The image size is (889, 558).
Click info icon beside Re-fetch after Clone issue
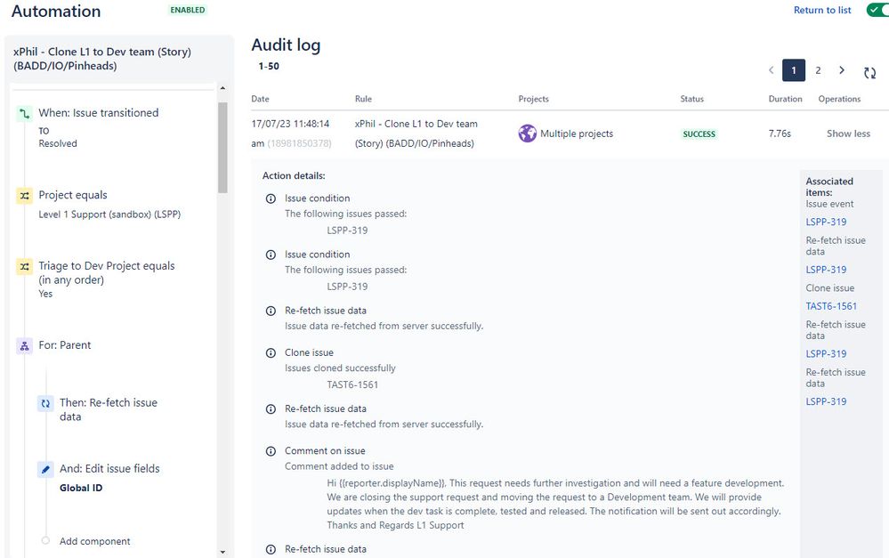point(271,408)
